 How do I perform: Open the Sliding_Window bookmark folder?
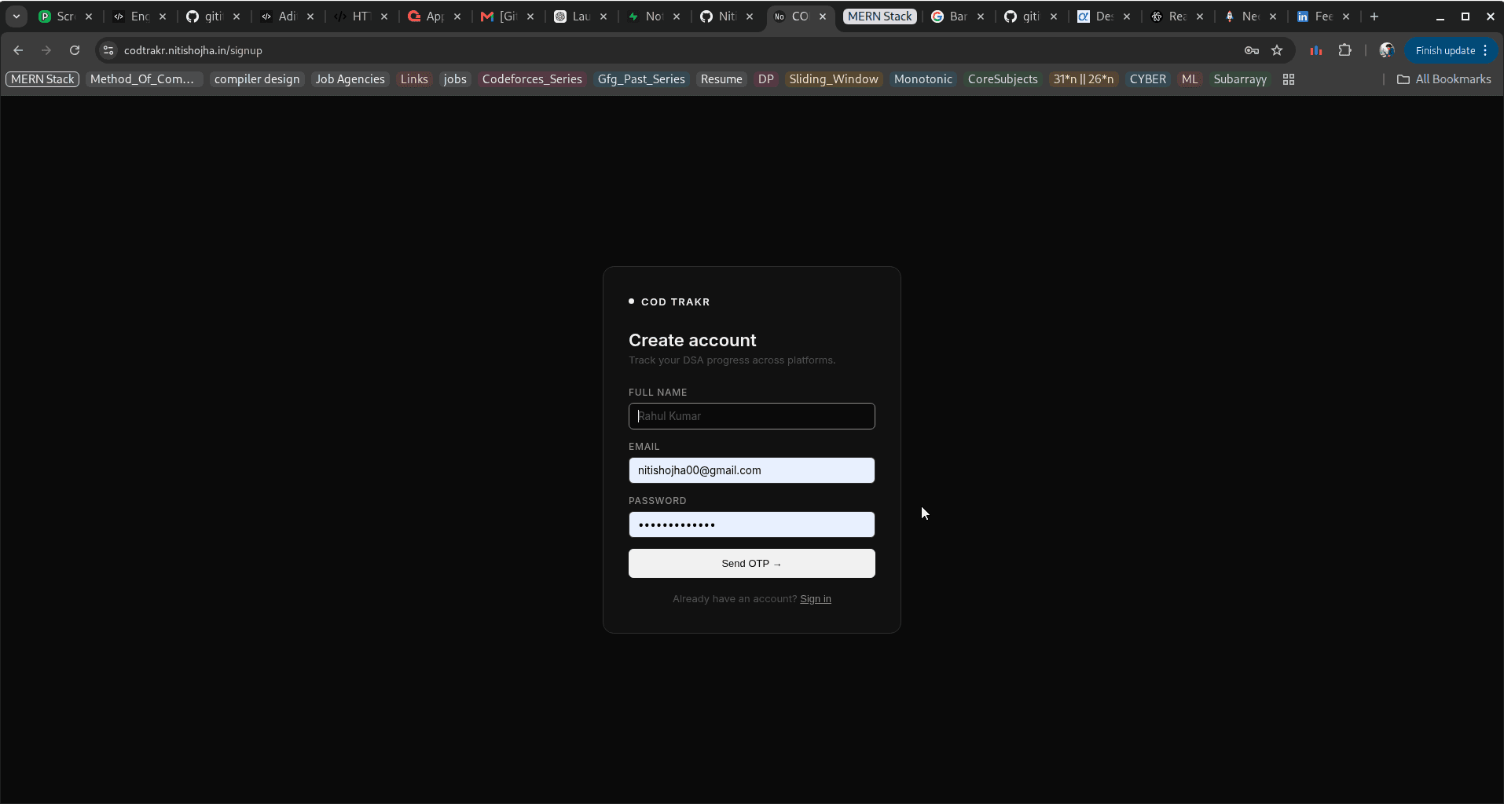pyautogui.click(x=834, y=79)
